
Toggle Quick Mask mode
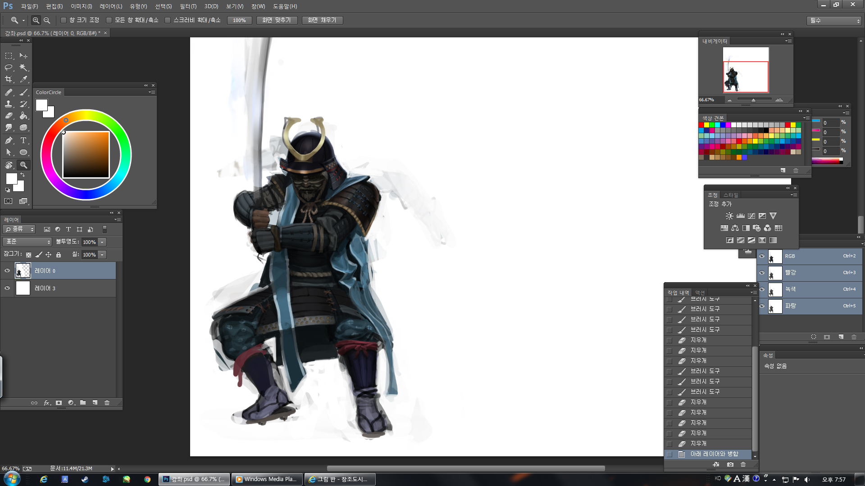tap(9, 201)
